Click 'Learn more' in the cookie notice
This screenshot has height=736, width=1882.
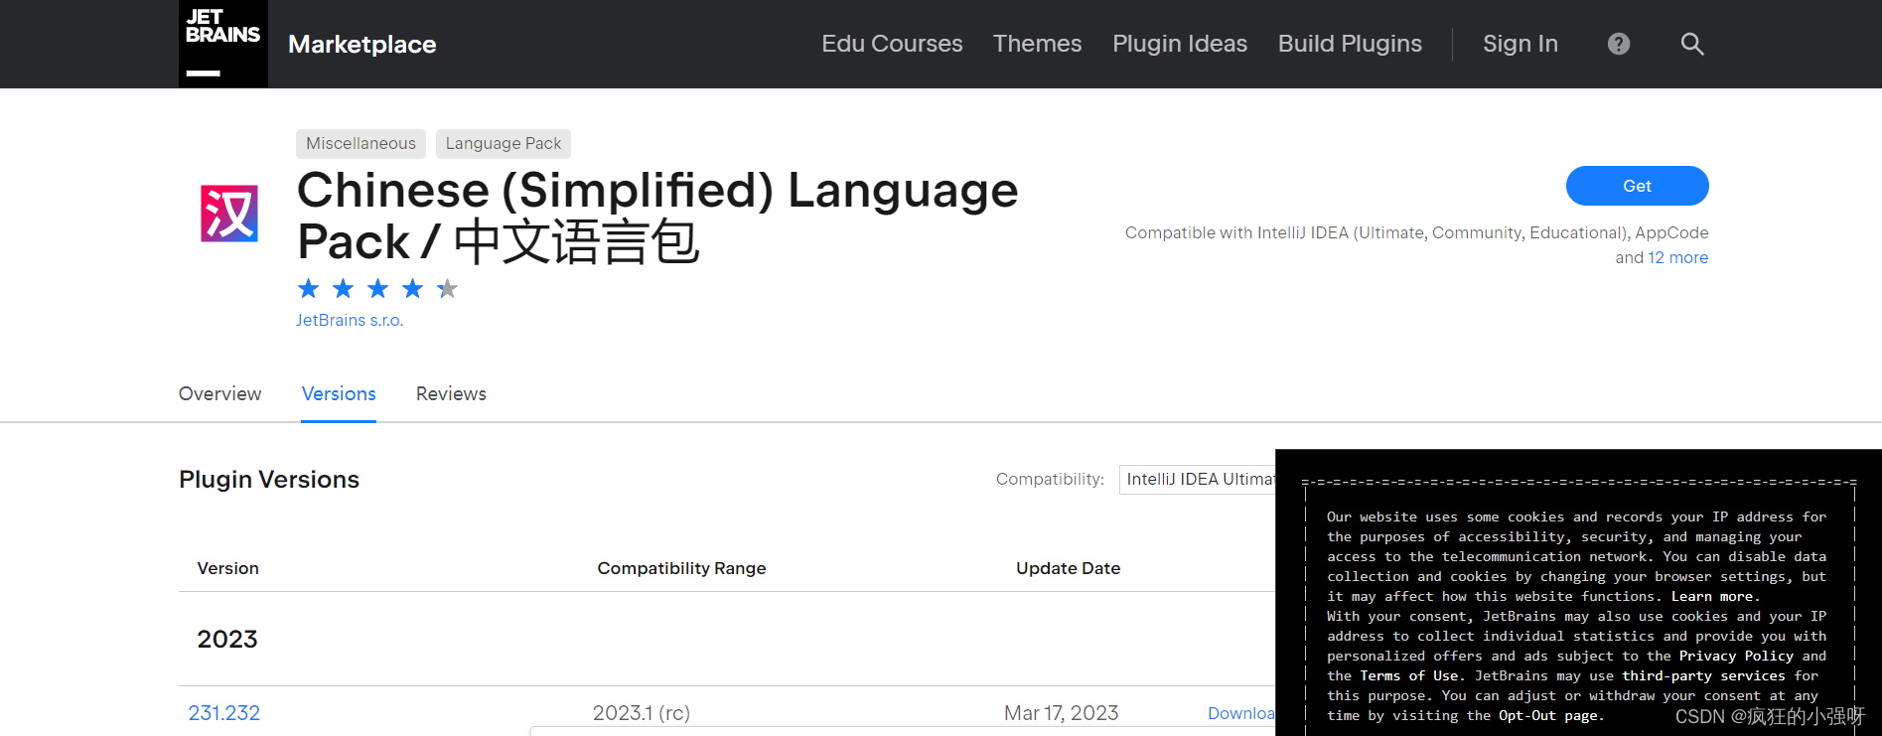point(1714,596)
